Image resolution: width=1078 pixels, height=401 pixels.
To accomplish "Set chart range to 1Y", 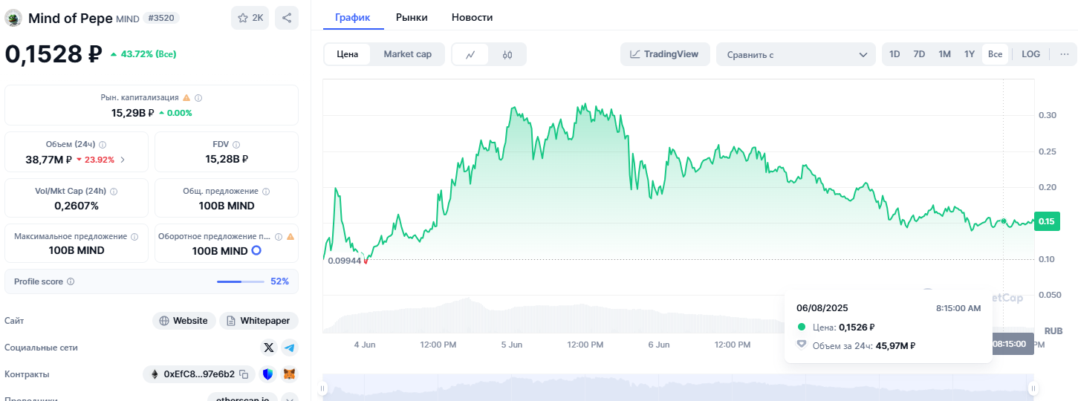I will tap(970, 54).
